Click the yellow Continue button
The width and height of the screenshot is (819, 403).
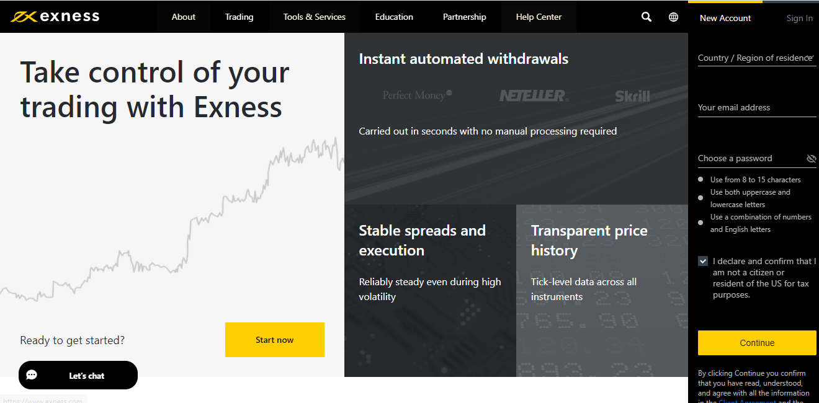pos(757,343)
